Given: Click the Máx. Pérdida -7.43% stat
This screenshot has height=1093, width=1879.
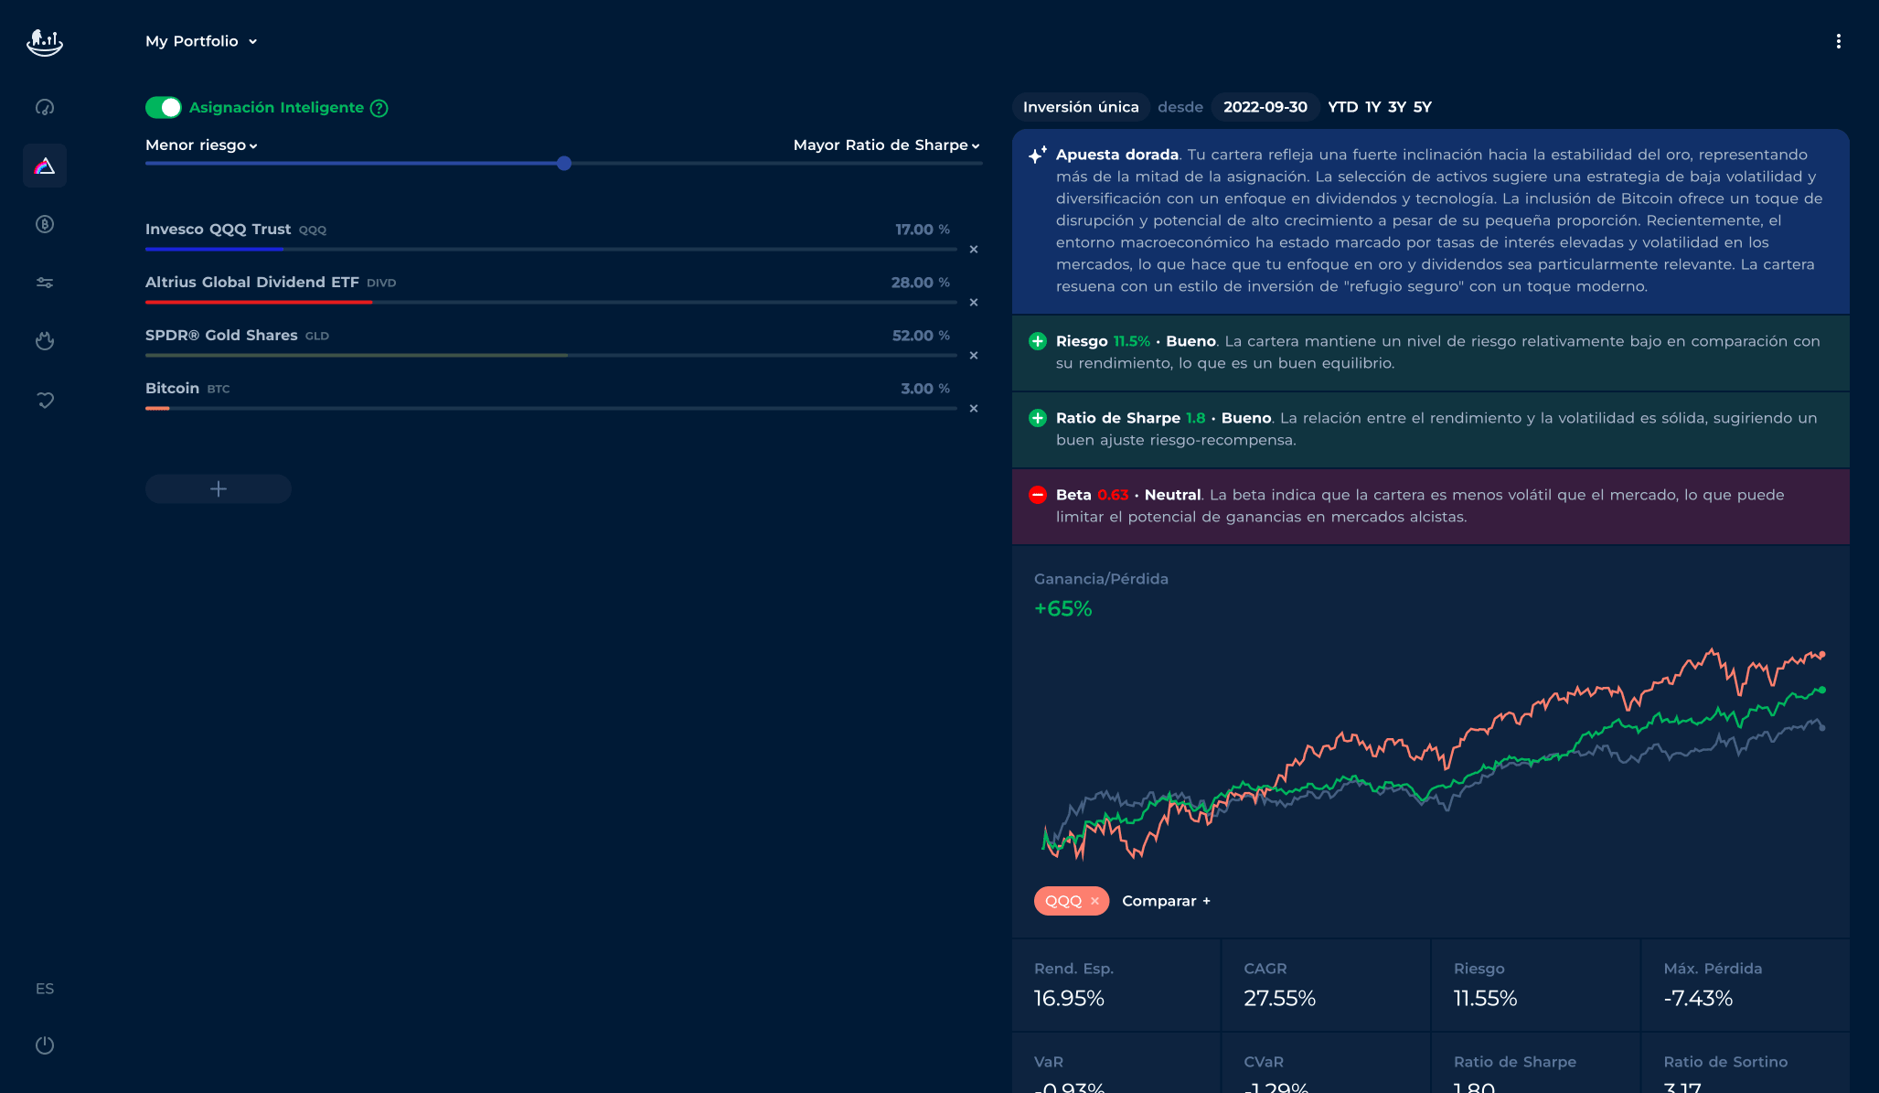Looking at the screenshot, I should (x=1746, y=985).
